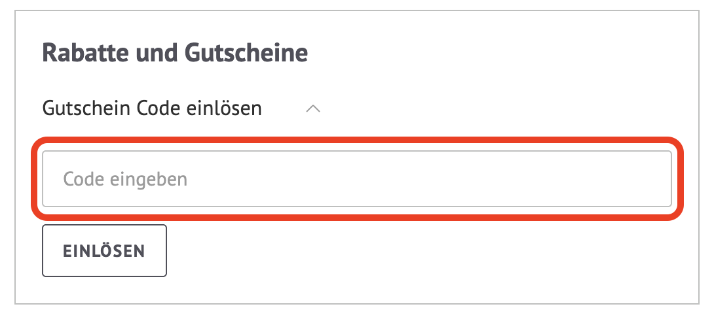Click inside the coupon code entry box
Screen dimensions: 714x315
coord(357,179)
